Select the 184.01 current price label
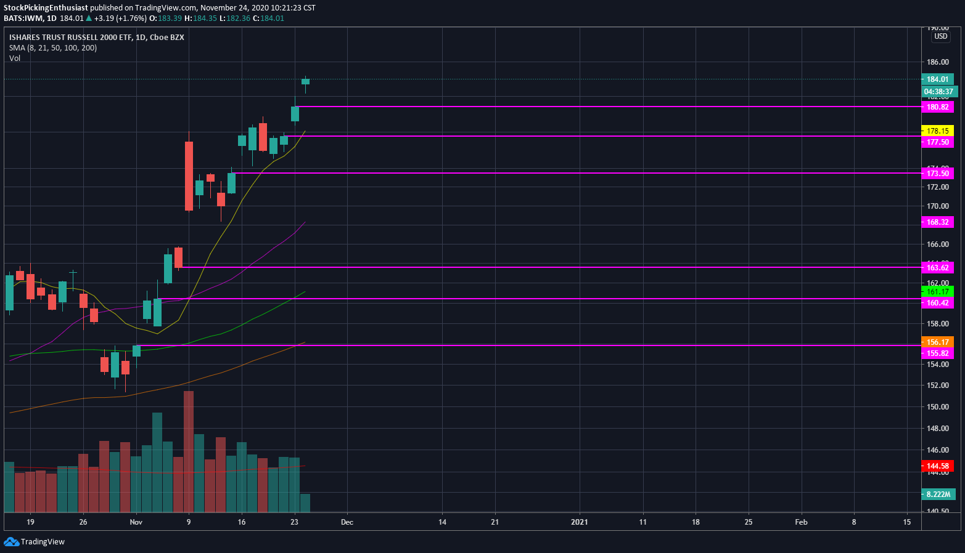The image size is (965, 553). coord(937,79)
